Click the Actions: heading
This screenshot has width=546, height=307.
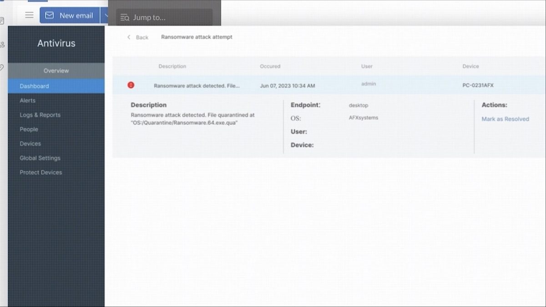click(495, 105)
